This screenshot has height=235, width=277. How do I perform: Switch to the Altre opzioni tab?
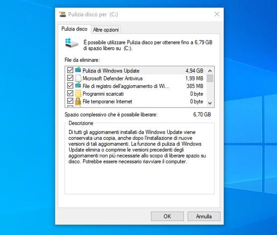pyautogui.click(x=106, y=29)
